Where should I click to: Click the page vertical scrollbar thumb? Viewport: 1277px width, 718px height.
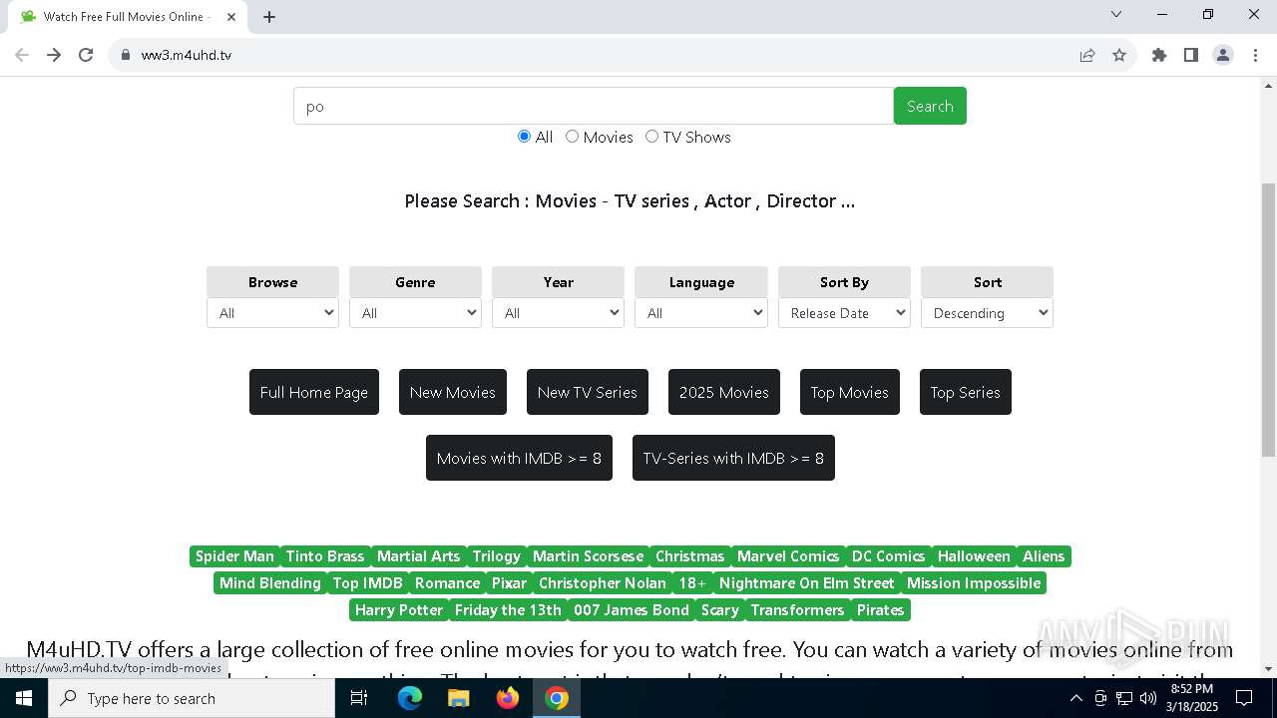pyautogui.click(x=1269, y=319)
